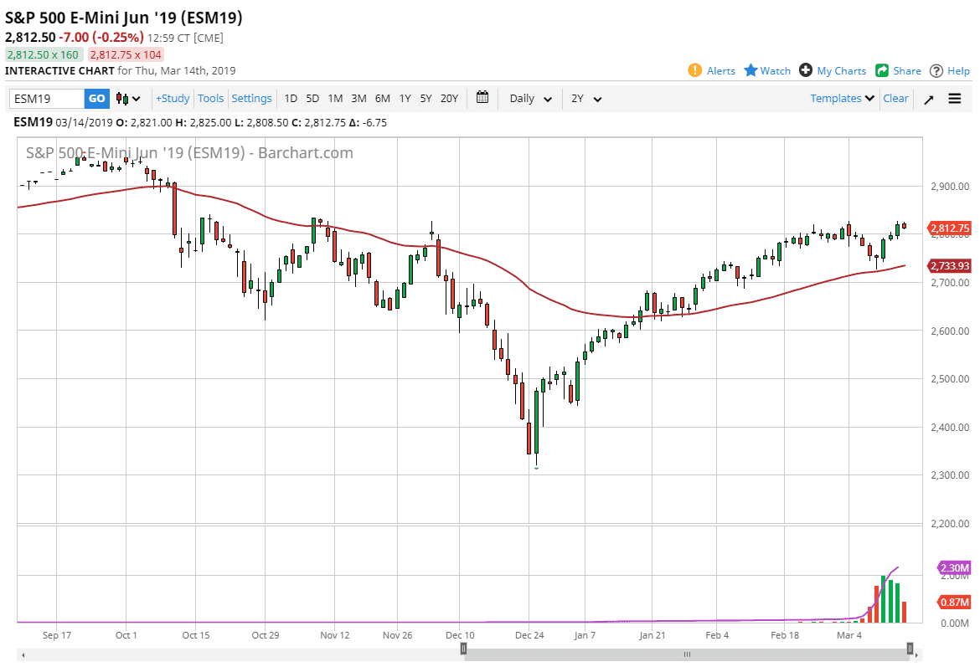The width and height of the screenshot is (980, 672).
Task: Click the My Charts plus icon
Action: point(805,70)
